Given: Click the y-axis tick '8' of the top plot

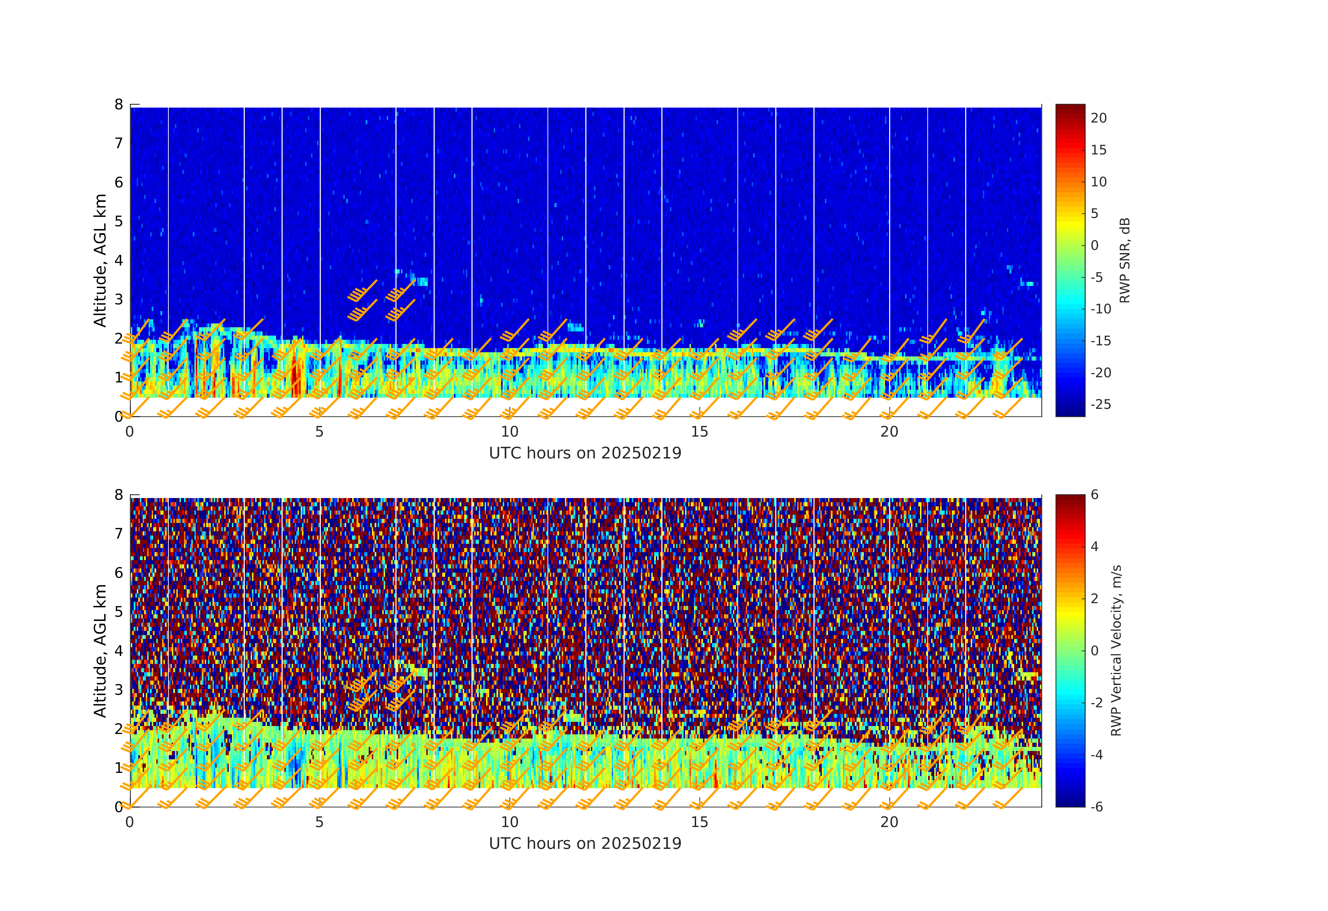Looking at the screenshot, I should (119, 104).
